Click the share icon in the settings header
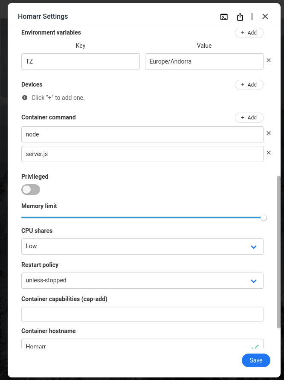The image size is (284, 380). click(x=240, y=17)
